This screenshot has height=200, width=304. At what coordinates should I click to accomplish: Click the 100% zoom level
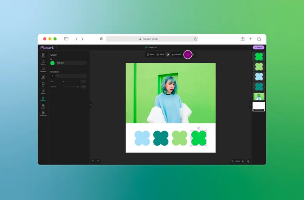tap(238, 161)
